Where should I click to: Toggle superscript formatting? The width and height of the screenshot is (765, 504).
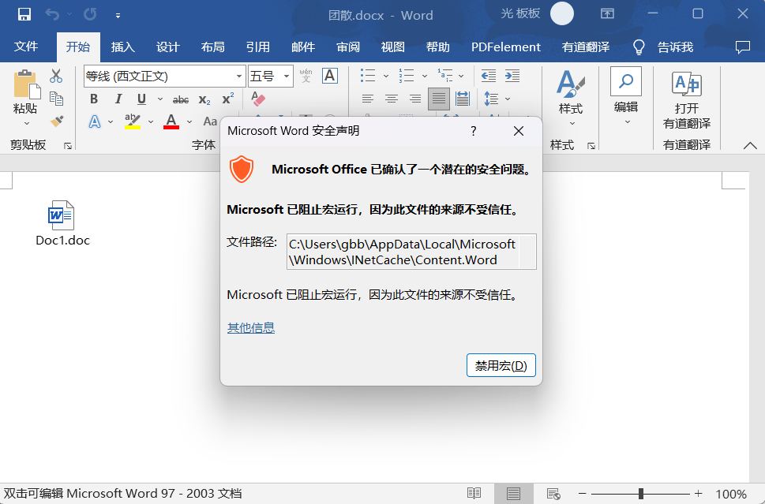(228, 99)
